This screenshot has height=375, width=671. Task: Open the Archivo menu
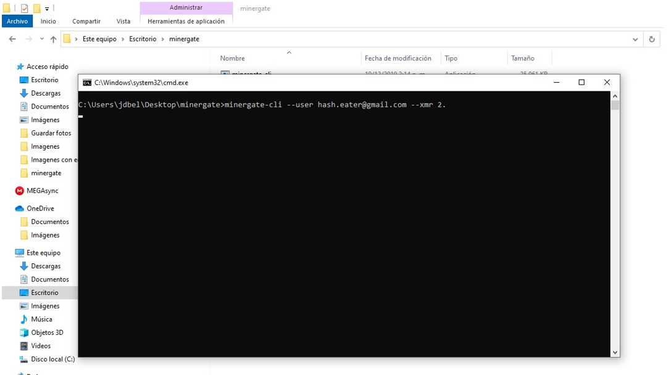click(x=17, y=21)
